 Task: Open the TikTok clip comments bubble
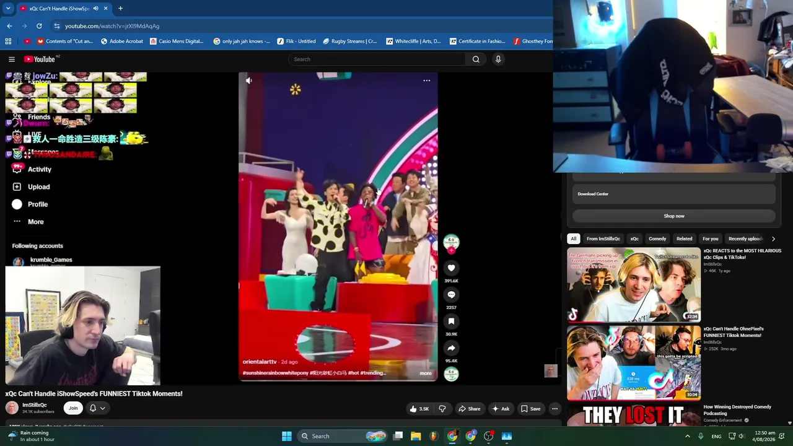pos(451,295)
